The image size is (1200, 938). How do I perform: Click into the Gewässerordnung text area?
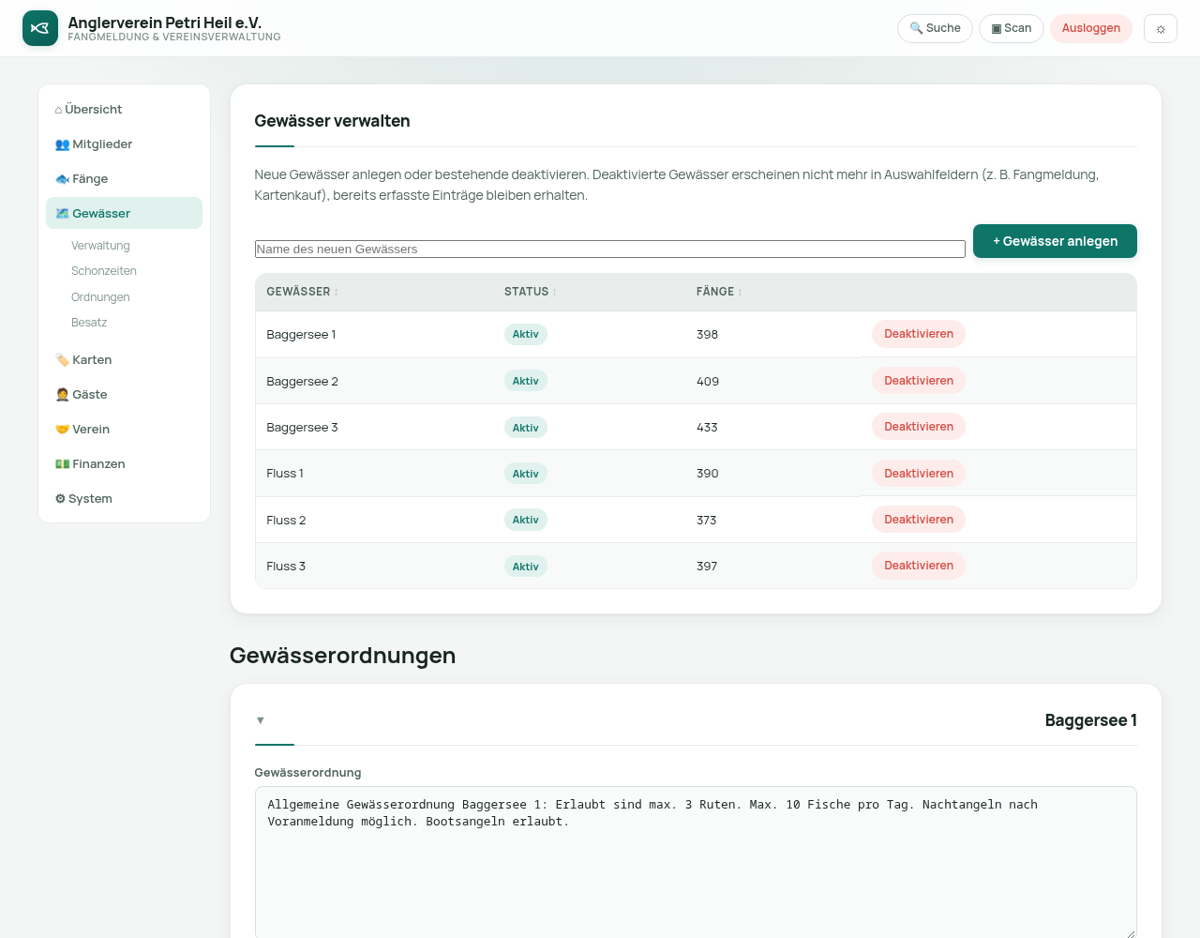tap(696, 863)
